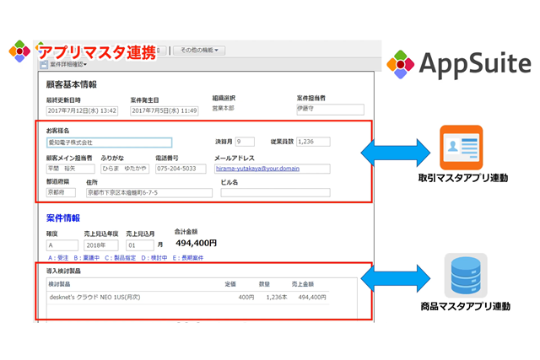Click the 1,236本 quantity cell

click(x=277, y=297)
